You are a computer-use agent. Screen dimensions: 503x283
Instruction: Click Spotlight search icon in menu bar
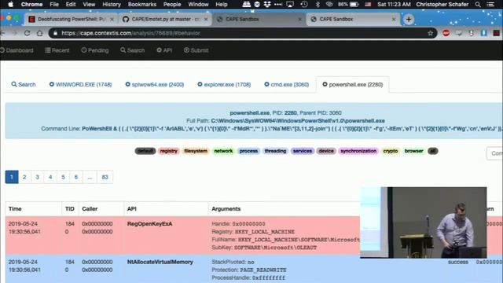478,4
